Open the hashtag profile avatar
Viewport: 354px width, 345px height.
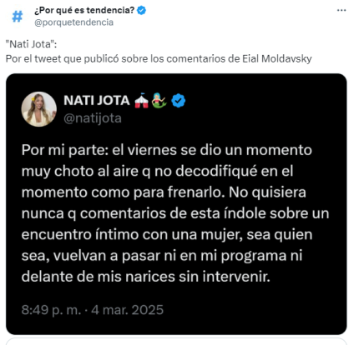point(18,17)
